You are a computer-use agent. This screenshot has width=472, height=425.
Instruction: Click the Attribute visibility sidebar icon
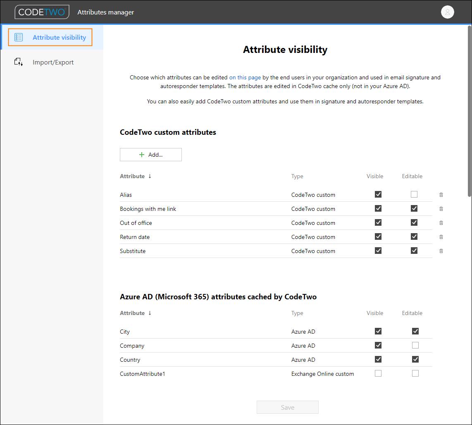tap(19, 37)
